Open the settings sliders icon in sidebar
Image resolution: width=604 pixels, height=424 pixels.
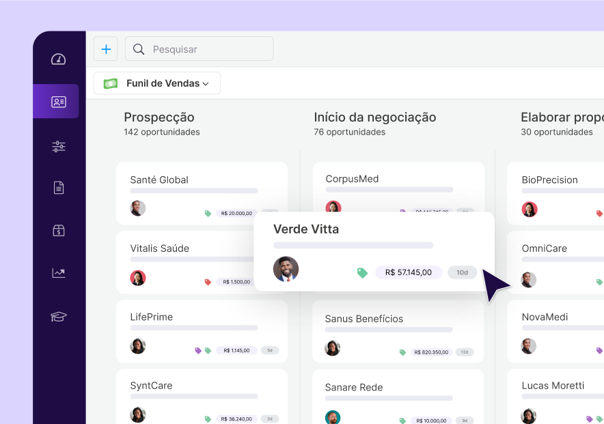point(59,146)
